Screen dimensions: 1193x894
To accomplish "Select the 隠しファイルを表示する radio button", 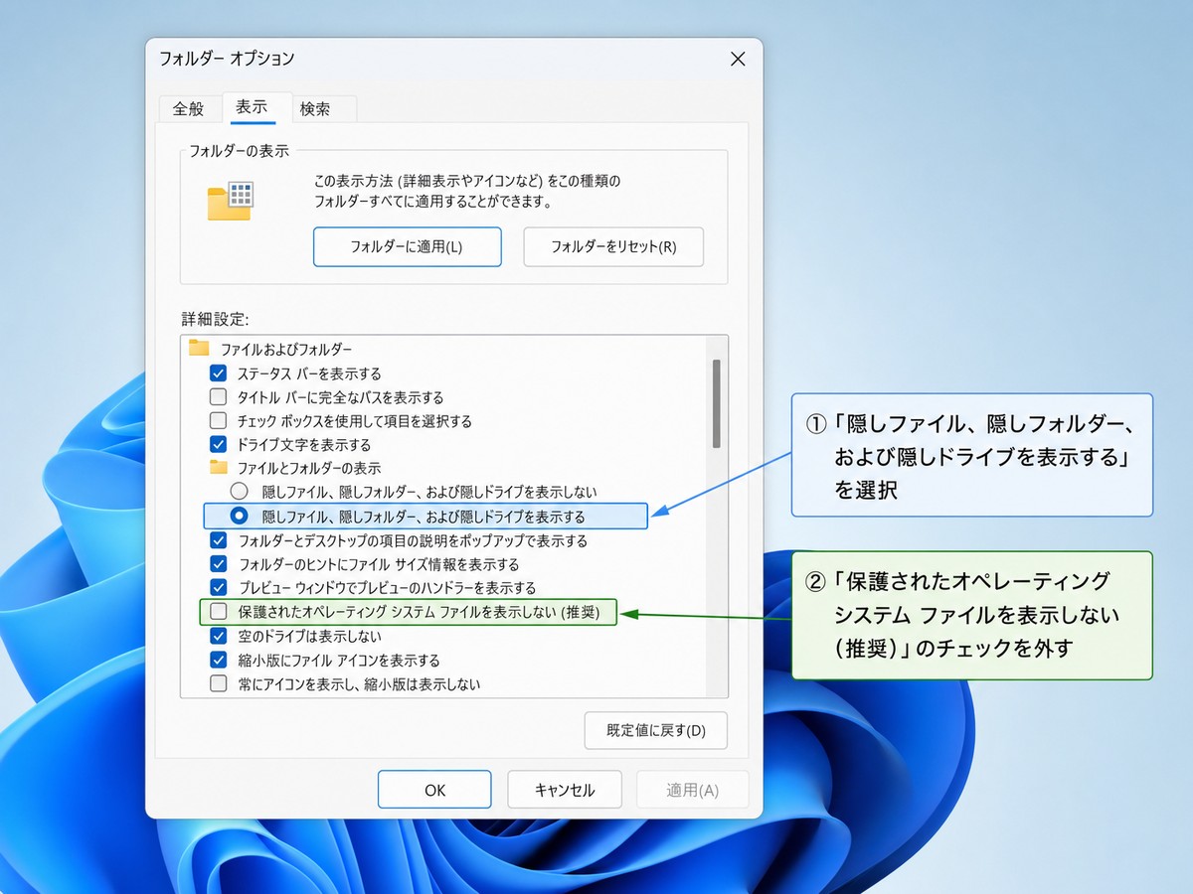I will pos(241,516).
